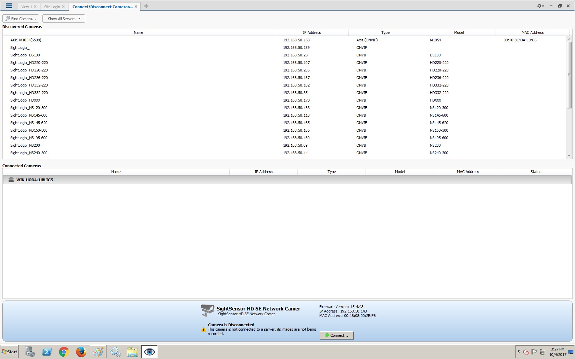Screen dimensions: 575x359
Task: Open Google Chrome from the taskbar
Action: point(64,352)
